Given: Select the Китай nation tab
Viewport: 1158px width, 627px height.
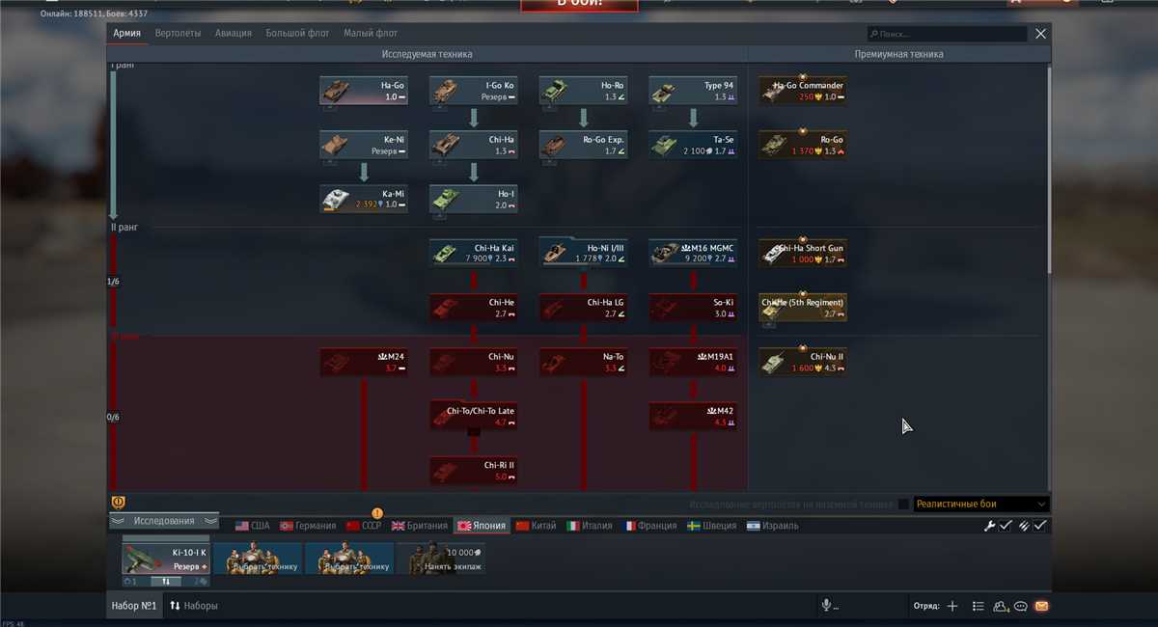Looking at the screenshot, I should 537,526.
